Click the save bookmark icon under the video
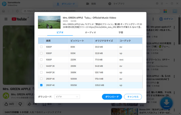Viewport: 181px width, 115px height. pyautogui.click(x=44, y=104)
